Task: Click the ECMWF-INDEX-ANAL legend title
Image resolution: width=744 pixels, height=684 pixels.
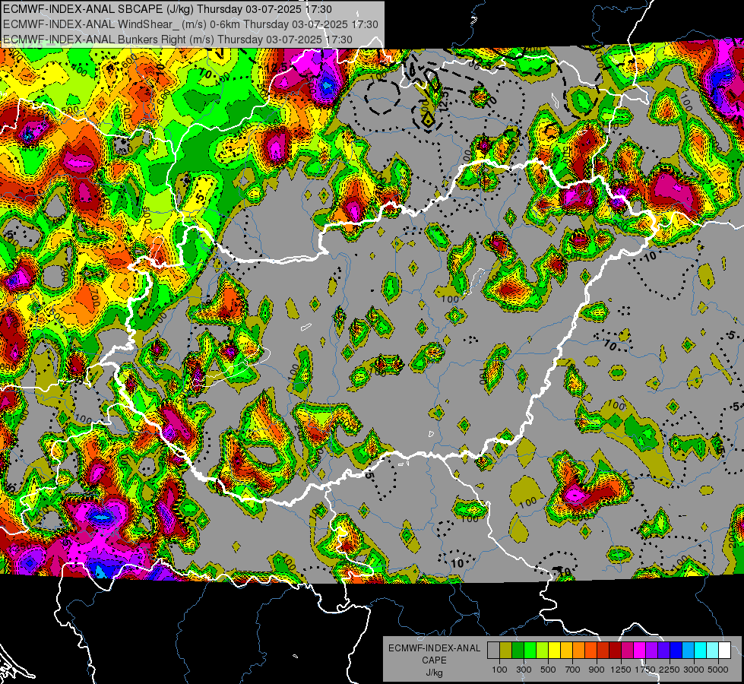Action: tap(434, 648)
